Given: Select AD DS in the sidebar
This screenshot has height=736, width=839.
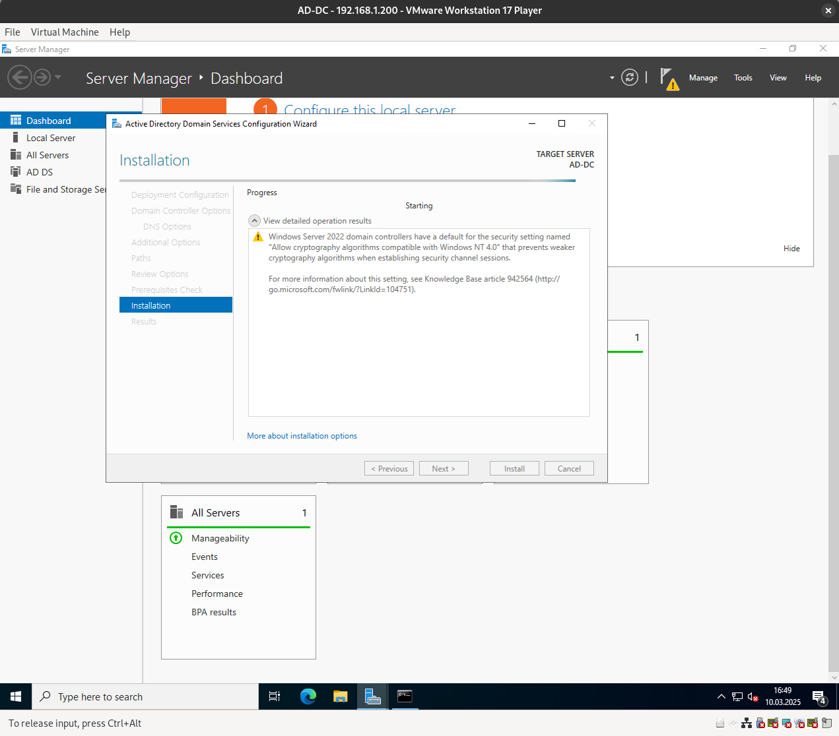Looking at the screenshot, I should click(x=40, y=172).
